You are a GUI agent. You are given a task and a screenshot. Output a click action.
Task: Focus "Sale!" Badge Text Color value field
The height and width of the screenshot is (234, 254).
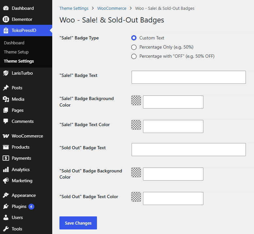pyautogui.click(x=173, y=126)
